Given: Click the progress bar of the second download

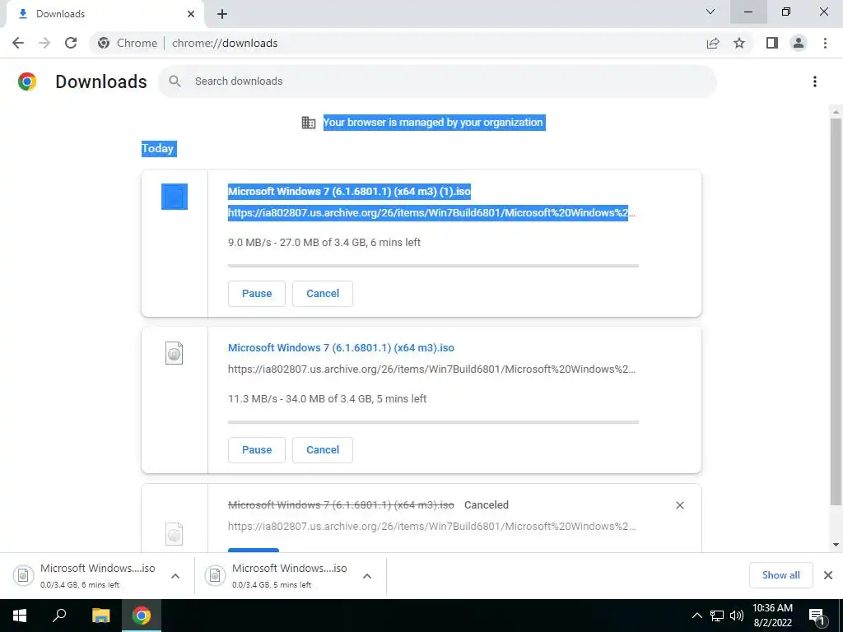Looking at the screenshot, I should [x=433, y=422].
